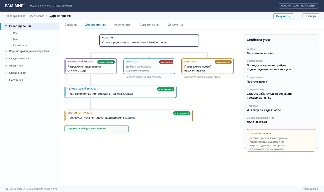
Task: Open Настройки in the sidebar
Action: click(16, 80)
